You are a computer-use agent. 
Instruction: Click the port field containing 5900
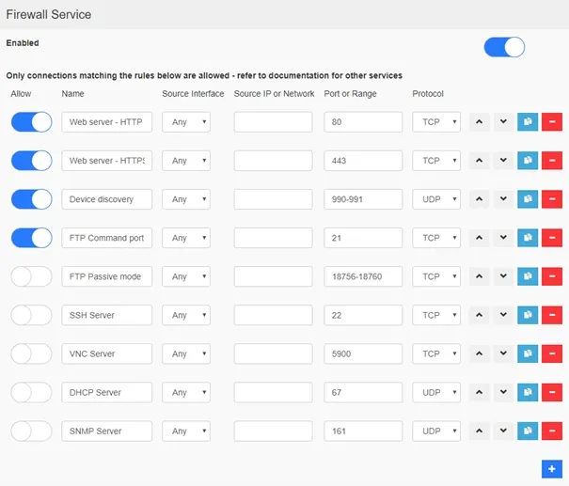(x=363, y=353)
